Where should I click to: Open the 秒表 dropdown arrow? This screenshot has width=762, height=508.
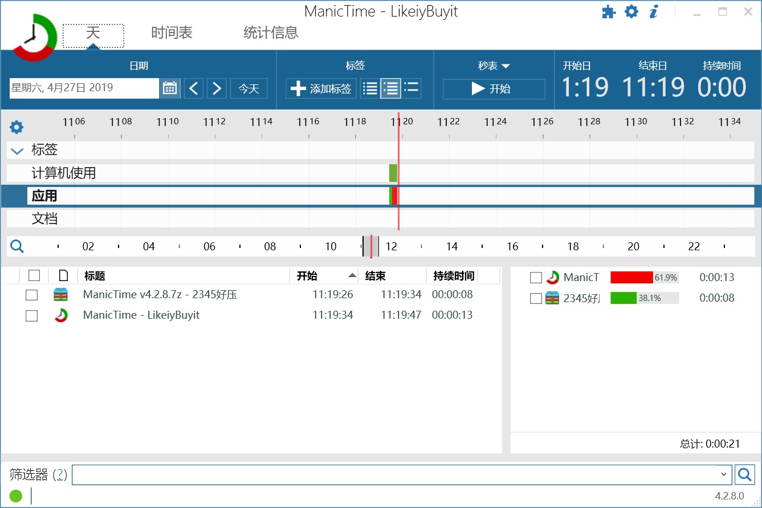pos(506,66)
